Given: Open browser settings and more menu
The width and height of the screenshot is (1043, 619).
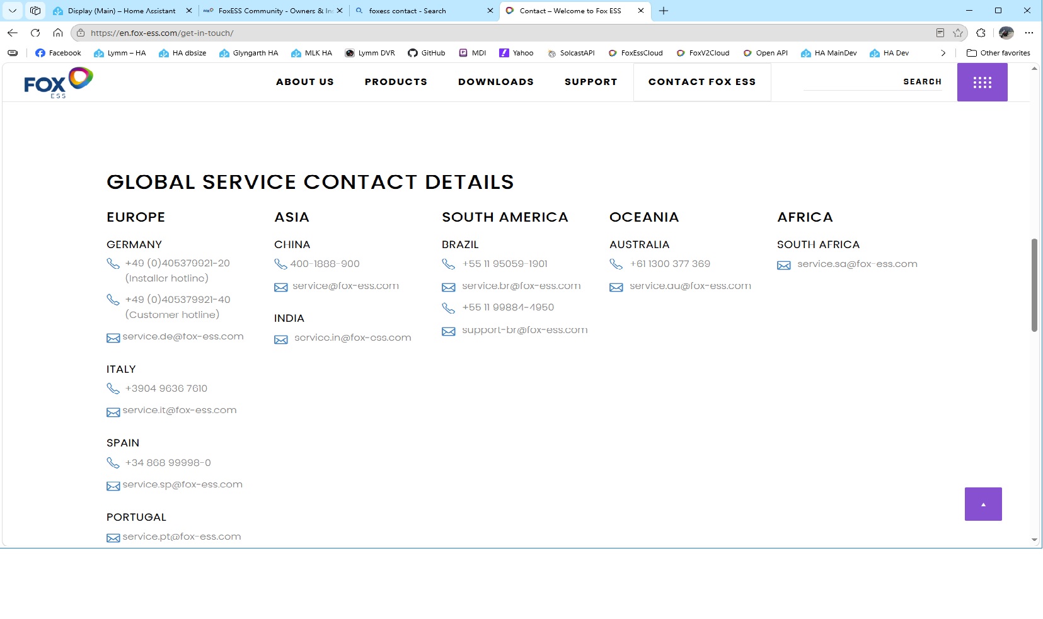Looking at the screenshot, I should click(1029, 33).
